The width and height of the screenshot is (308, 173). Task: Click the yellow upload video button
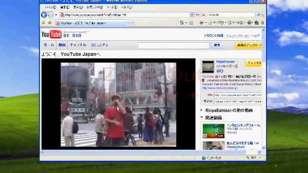pos(248,45)
